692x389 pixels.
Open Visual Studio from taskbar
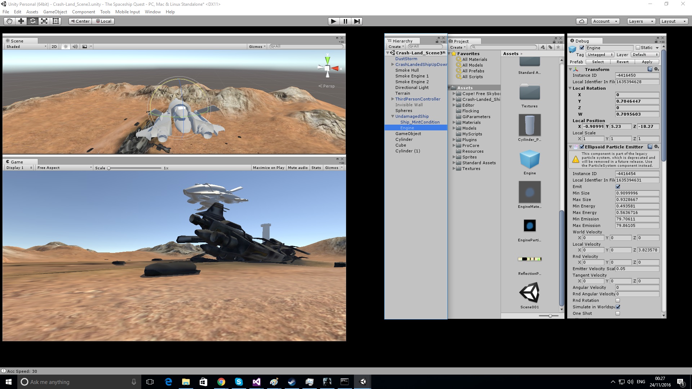pyautogui.click(x=256, y=382)
